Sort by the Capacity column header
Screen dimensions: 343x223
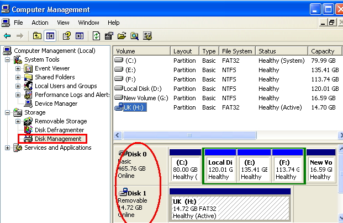325,51
